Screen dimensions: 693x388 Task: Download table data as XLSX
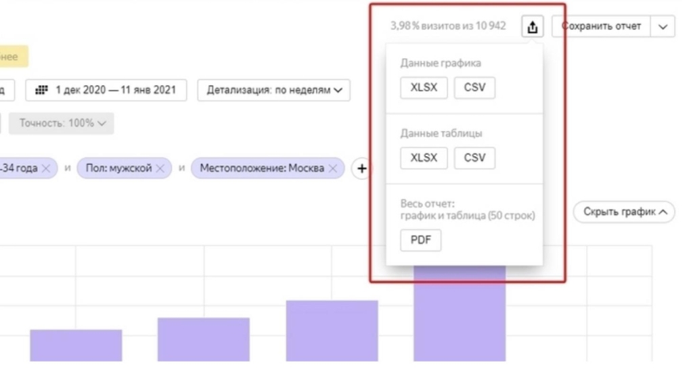click(424, 158)
